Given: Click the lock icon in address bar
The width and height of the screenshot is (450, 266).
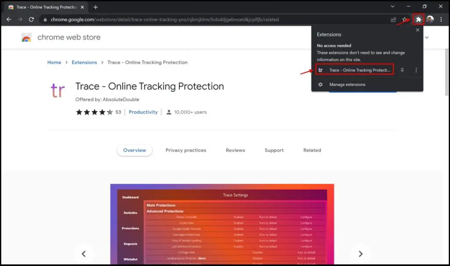Looking at the screenshot, I should (x=45, y=19).
